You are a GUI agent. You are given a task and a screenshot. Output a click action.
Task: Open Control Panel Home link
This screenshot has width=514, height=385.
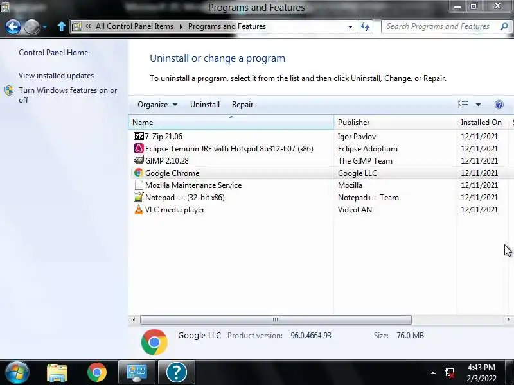(53, 53)
